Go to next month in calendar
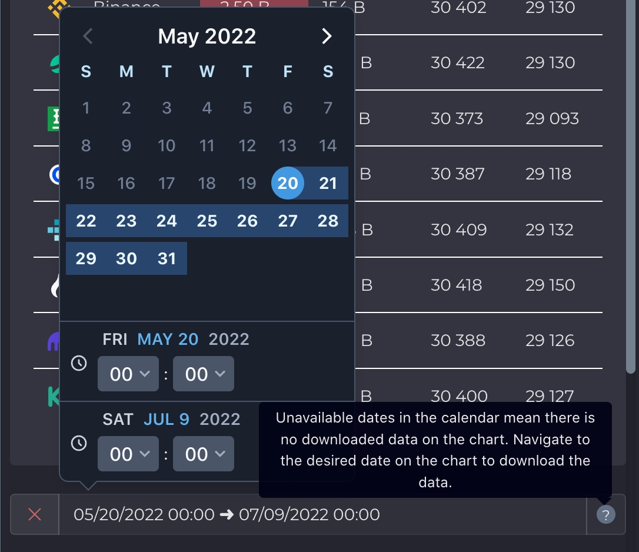The width and height of the screenshot is (639, 552). tap(327, 36)
